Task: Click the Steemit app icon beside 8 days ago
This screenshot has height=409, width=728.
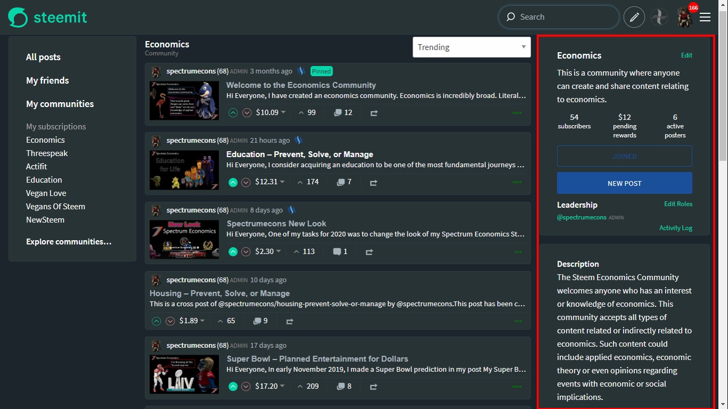Action: [x=292, y=210]
